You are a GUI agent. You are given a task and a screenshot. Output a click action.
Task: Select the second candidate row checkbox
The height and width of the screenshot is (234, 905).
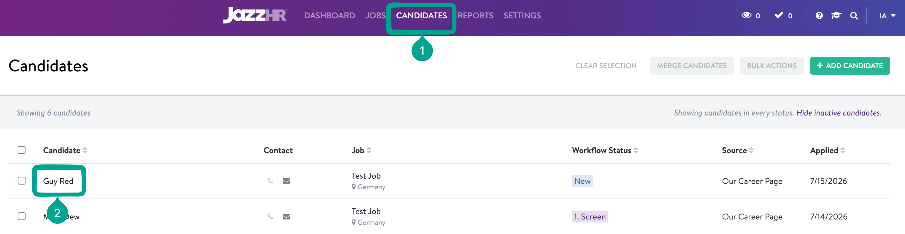(x=22, y=216)
